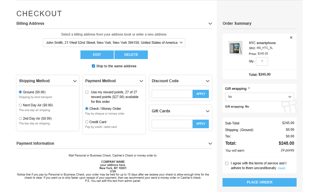316x192 pixels.
Task: Enable use my reward points checkbox
Action: (x=87, y=92)
